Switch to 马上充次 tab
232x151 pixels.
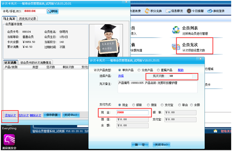pos(9,19)
